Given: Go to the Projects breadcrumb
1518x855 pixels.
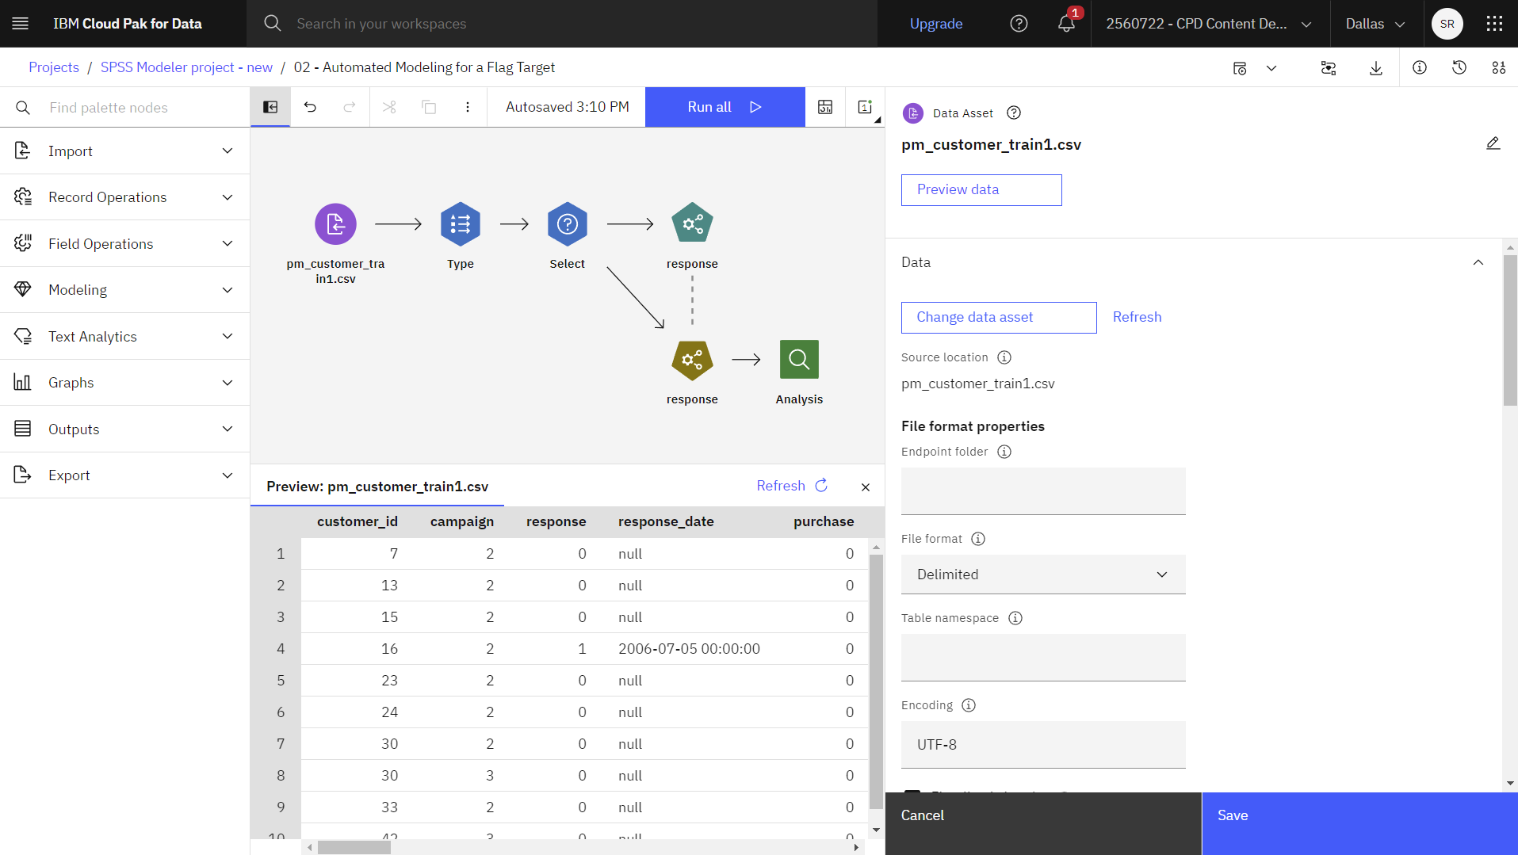Looking at the screenshot, I should [x=54, y=67].
